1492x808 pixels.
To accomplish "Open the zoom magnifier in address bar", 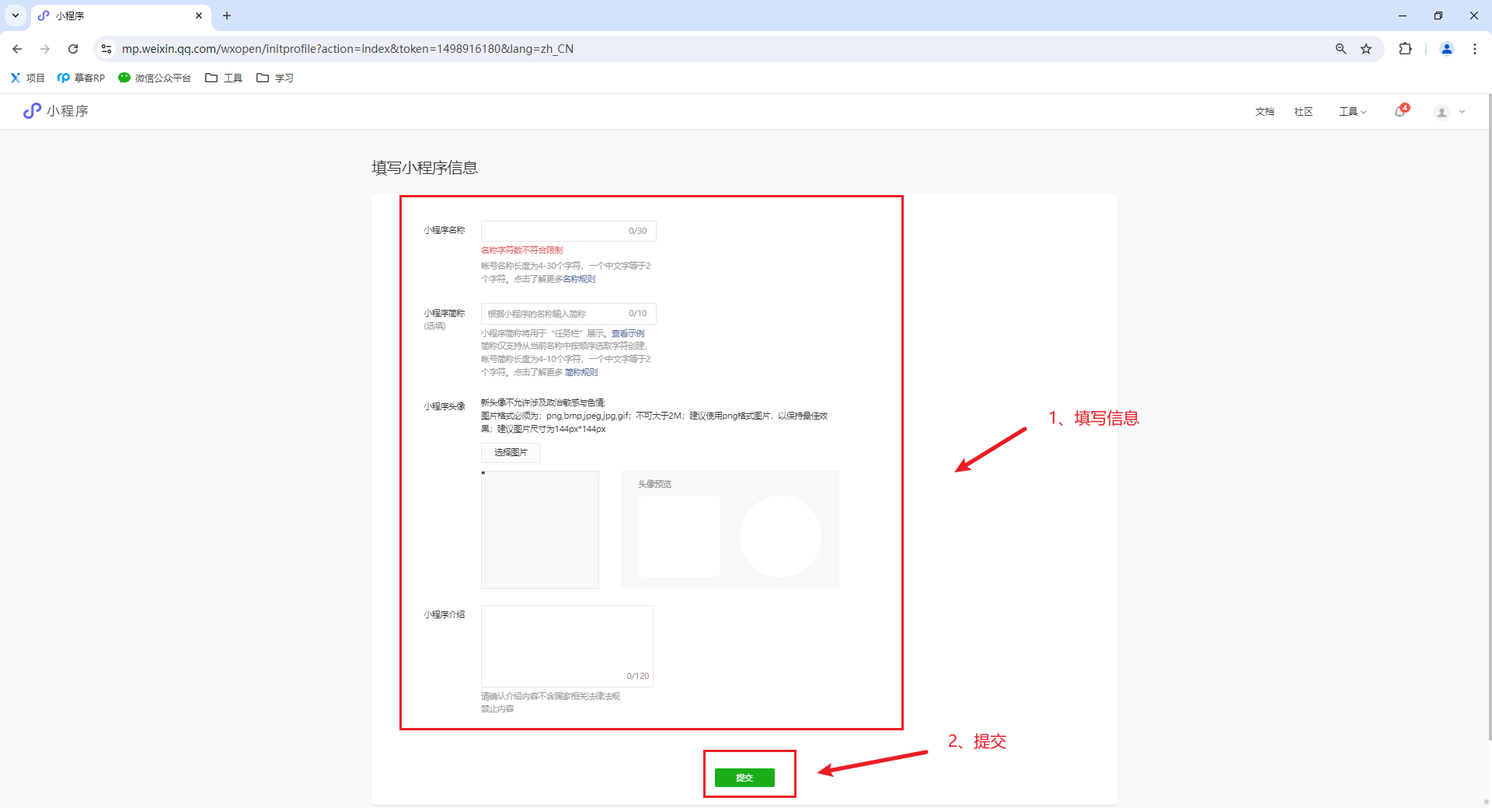I will click(x=1340, y=49).
